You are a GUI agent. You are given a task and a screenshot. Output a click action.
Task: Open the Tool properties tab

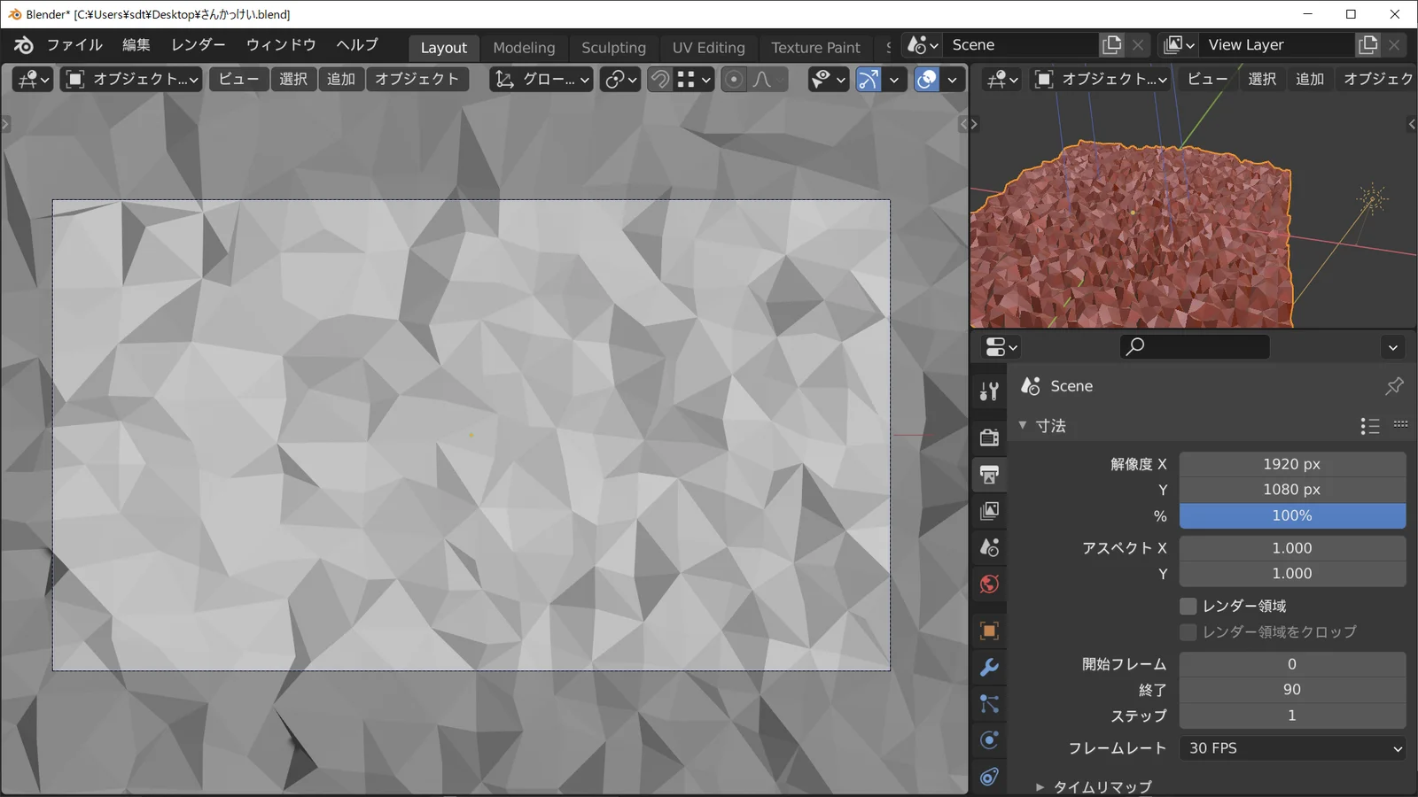tap(990, 391)
